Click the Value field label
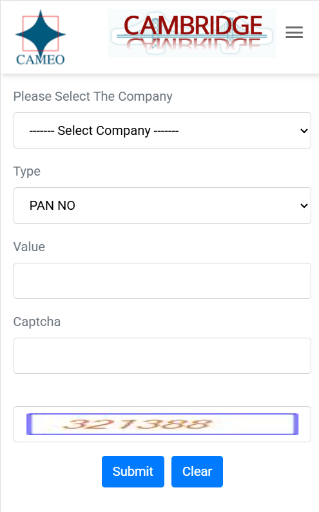The width and height of the screenshot is (319, 512). [29, 247]
